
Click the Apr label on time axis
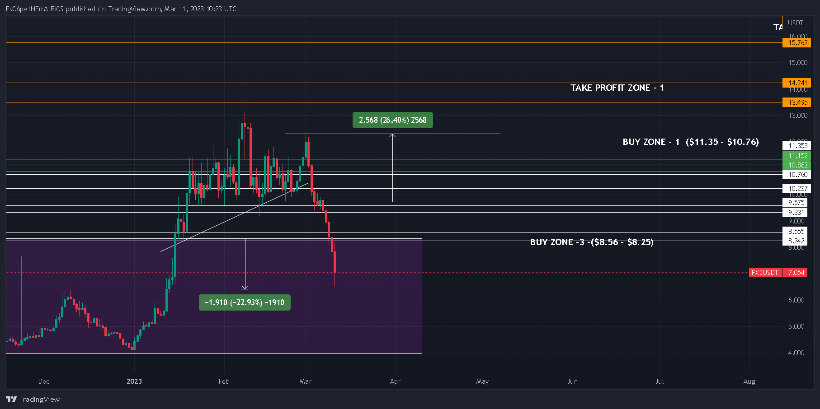395,381
